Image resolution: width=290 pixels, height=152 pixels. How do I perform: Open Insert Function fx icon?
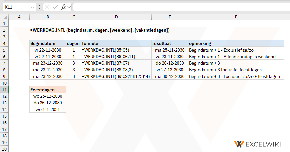click(63, 7)
